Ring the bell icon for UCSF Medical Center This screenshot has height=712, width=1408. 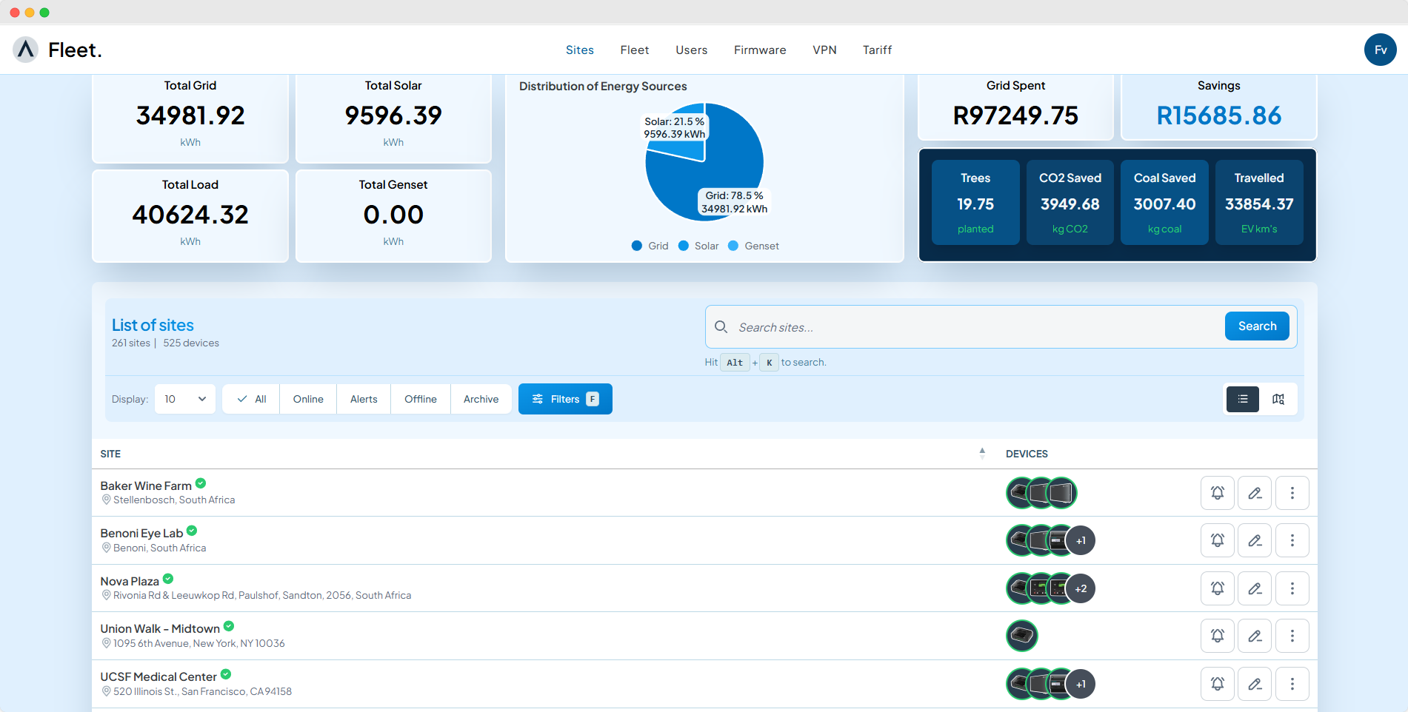click(x=1217, y=683)
